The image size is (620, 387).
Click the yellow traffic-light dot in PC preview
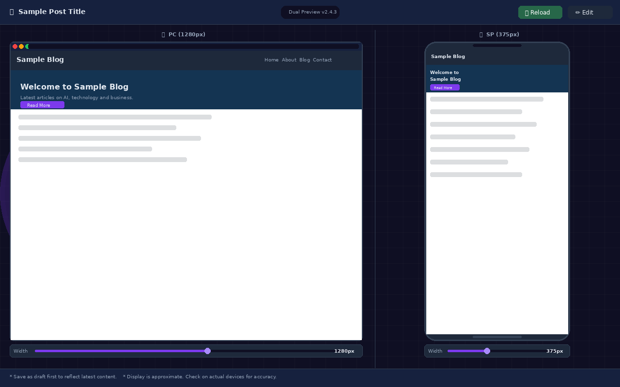[x=21, y=46]
